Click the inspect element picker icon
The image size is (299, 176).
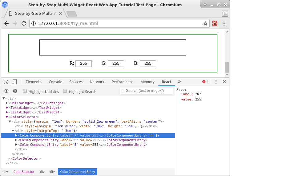point(6,82)
